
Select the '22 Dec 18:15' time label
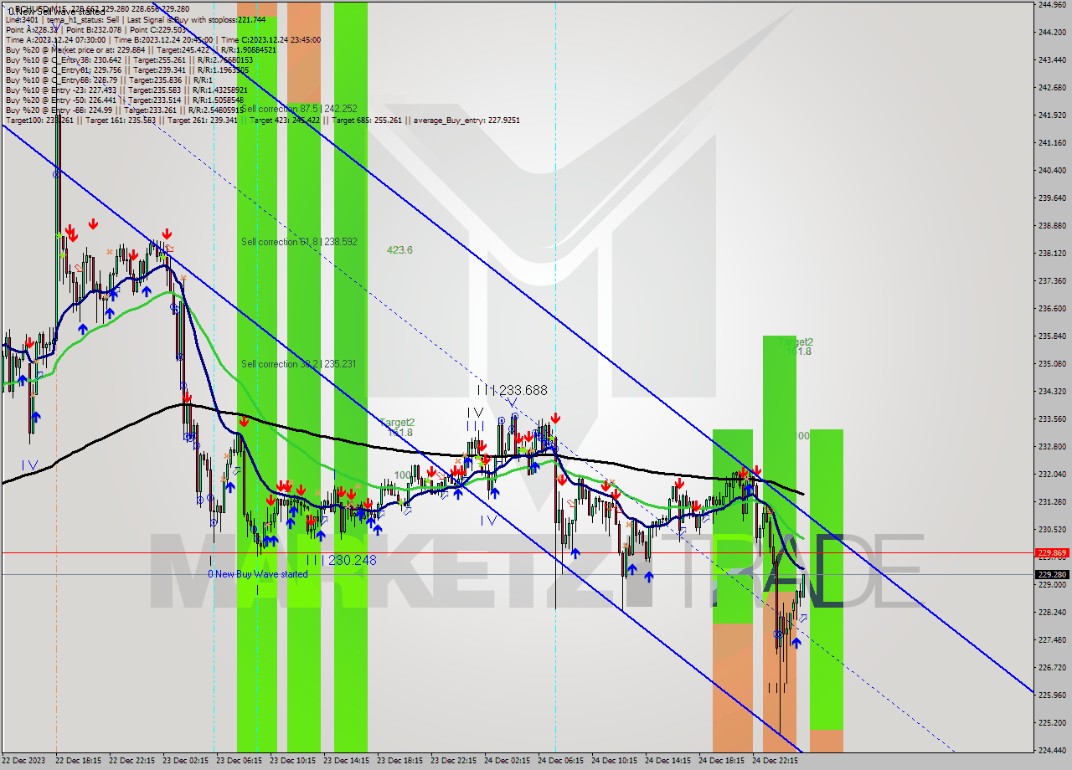78,761
